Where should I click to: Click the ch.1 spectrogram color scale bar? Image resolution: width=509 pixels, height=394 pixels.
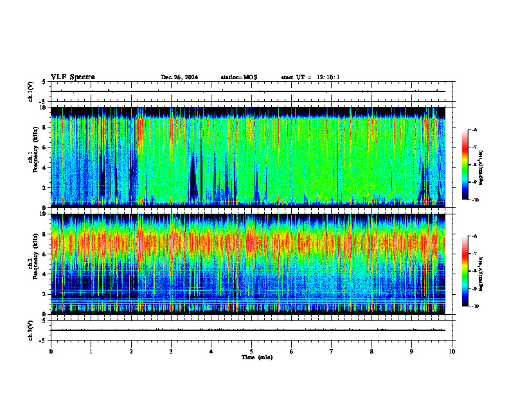pos(465,165)
